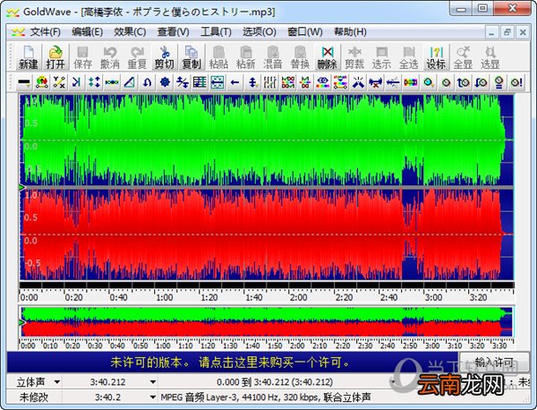
Task: Expand the 3:40.212 length dropdown arrow
Action: [x=153, y=382]
